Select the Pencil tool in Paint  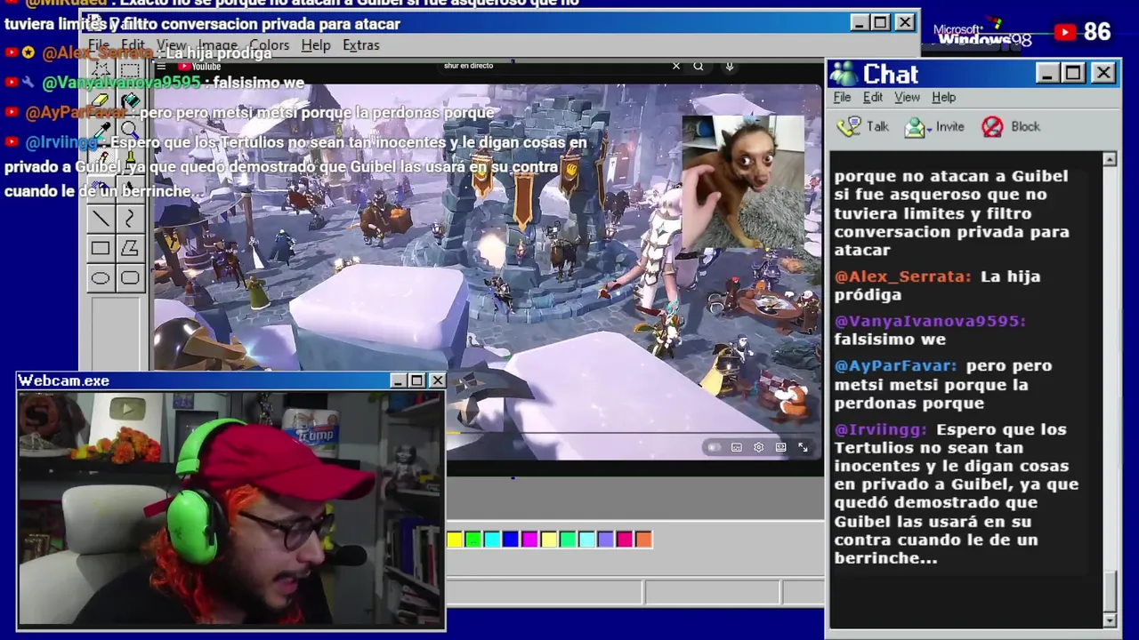pos(101,159)
